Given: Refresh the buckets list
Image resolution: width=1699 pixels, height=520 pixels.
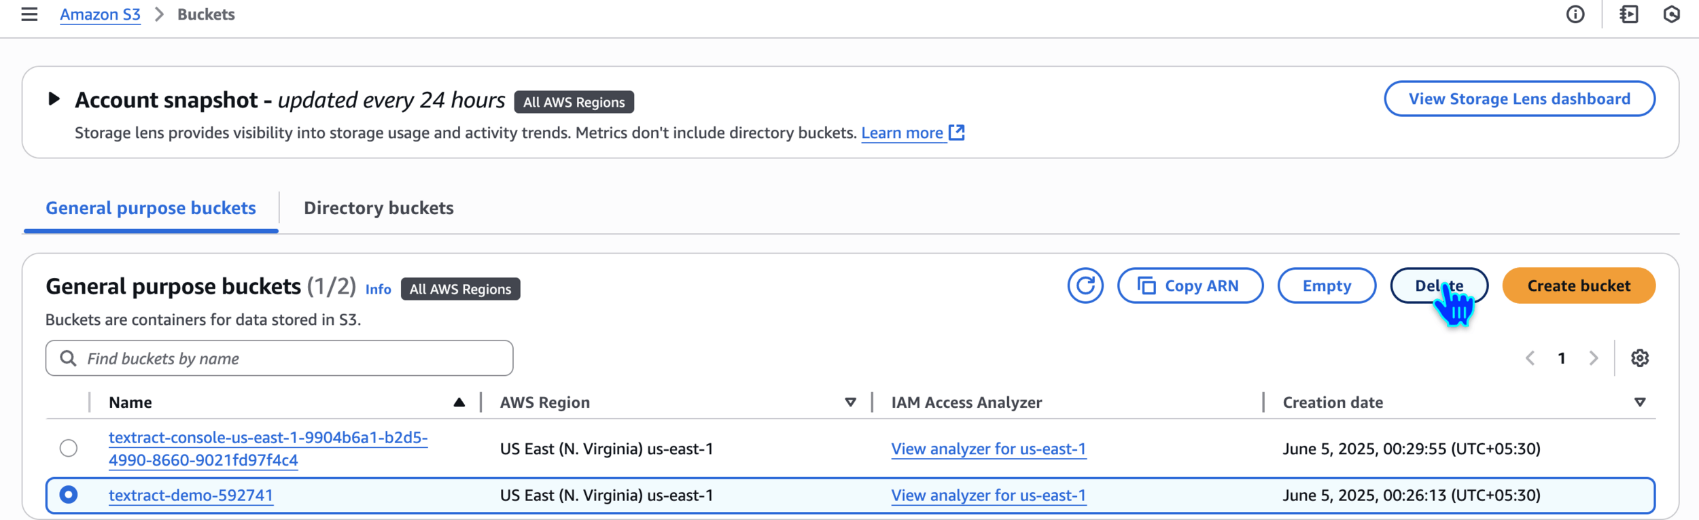Looking at the screenshot, I should [1085, 285].
